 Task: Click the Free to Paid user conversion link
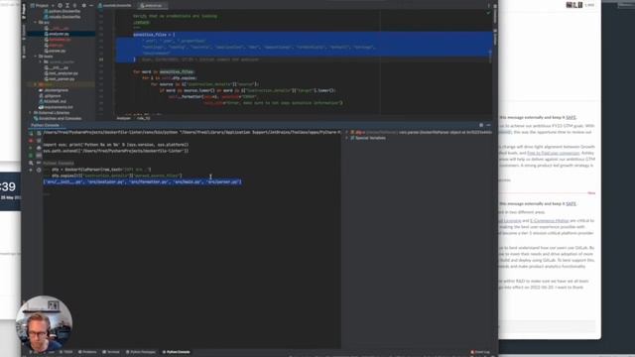click(x=554, y=153)
